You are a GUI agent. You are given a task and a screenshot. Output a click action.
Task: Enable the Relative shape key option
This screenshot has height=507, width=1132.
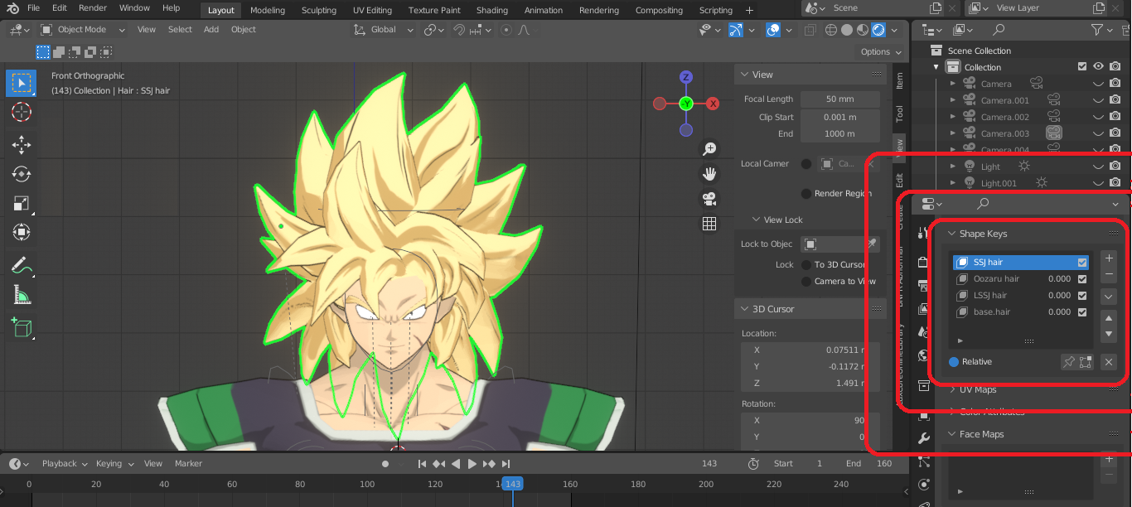pos(954,362)
